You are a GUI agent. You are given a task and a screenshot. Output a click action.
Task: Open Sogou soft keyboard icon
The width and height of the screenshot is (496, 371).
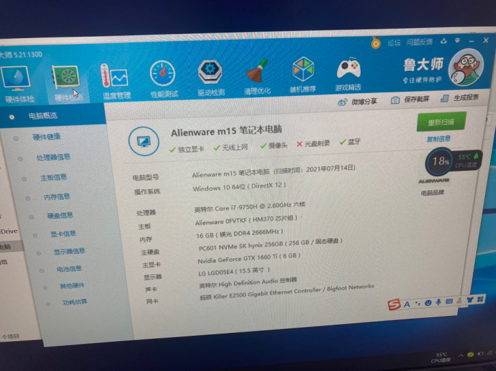click(449, 302)
